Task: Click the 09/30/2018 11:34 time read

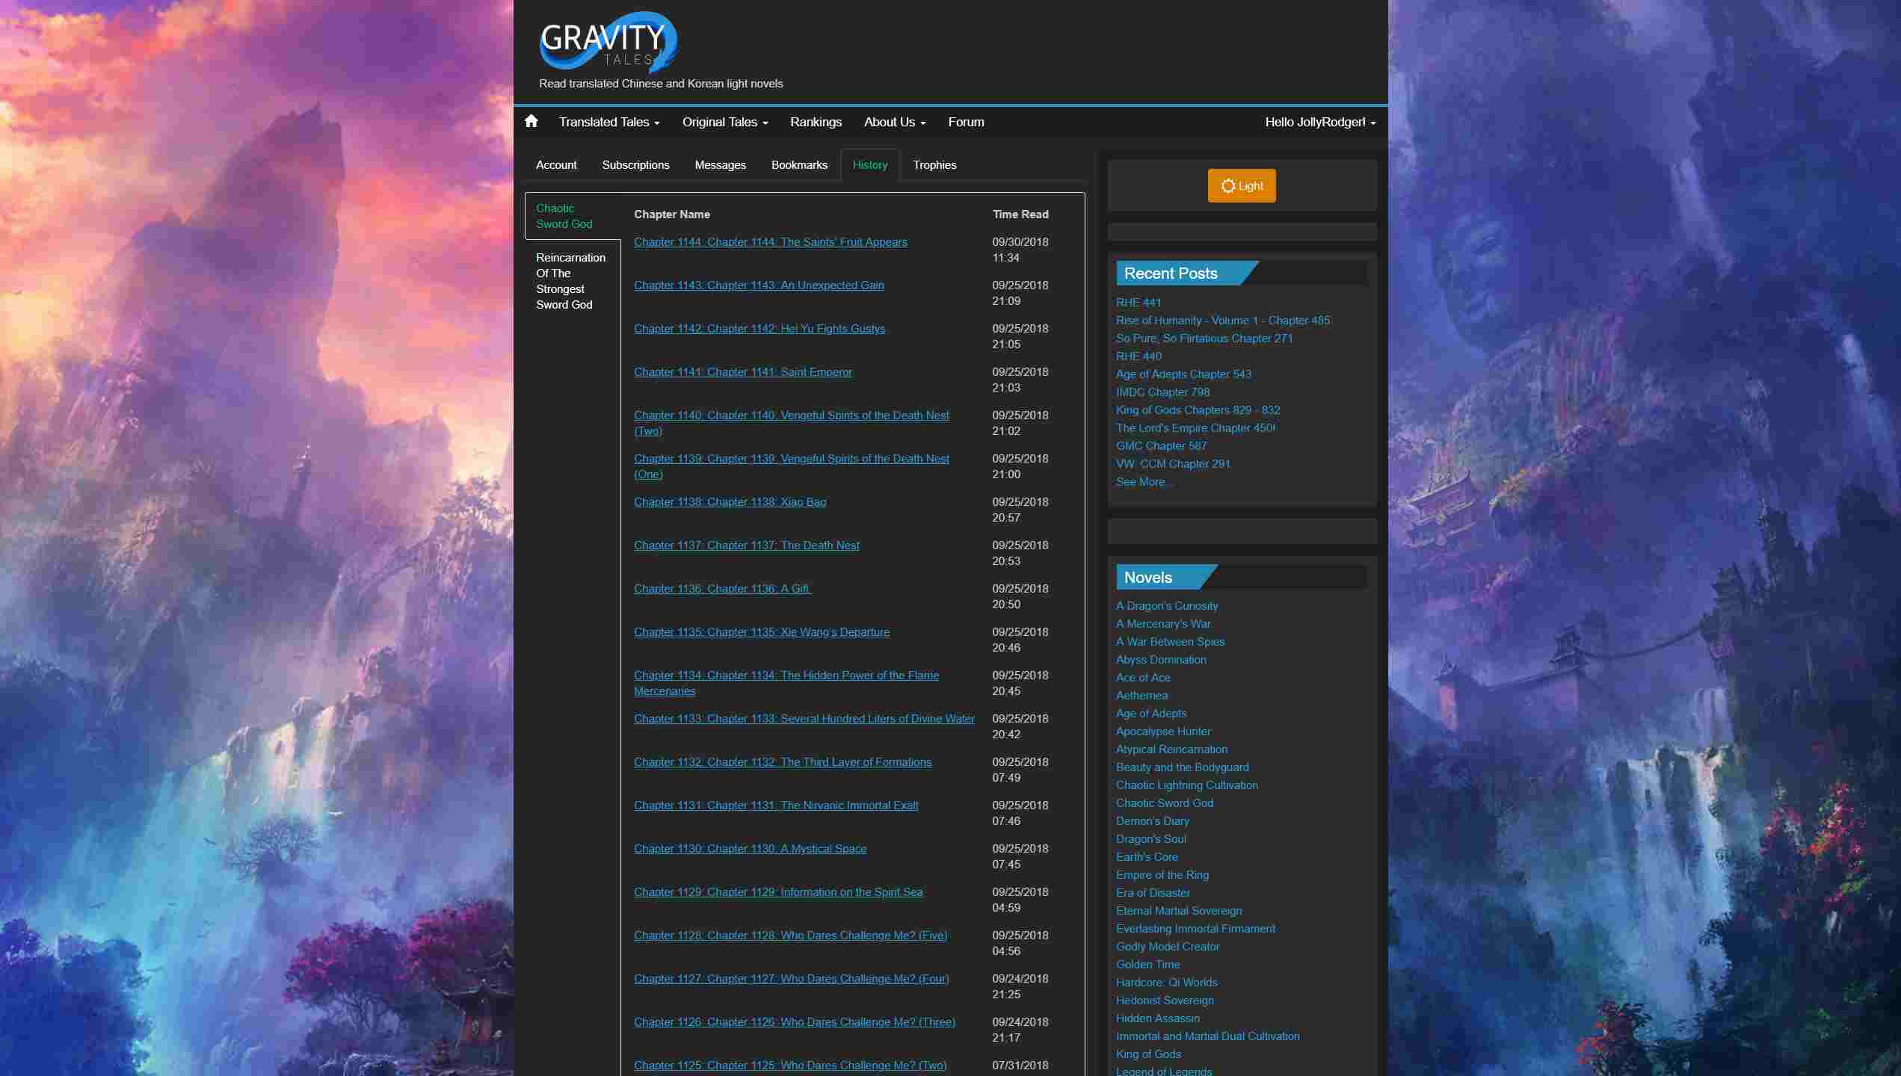Action: 1020,250
